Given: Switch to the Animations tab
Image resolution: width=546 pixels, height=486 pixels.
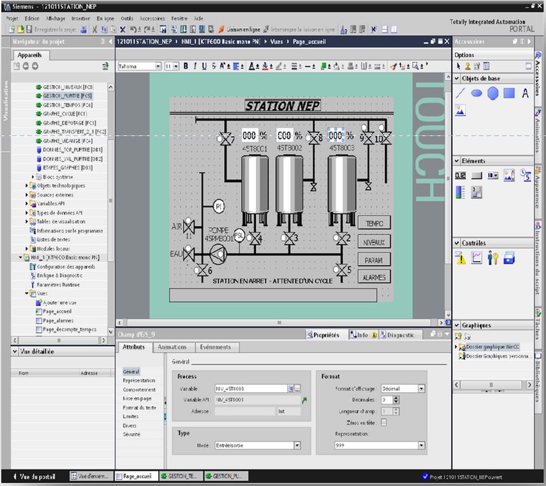Looking at the screenshot, I should (x=172, y=347).
